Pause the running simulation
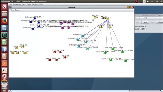The height and width of the screenshot is (92, 163). (145, 22)
